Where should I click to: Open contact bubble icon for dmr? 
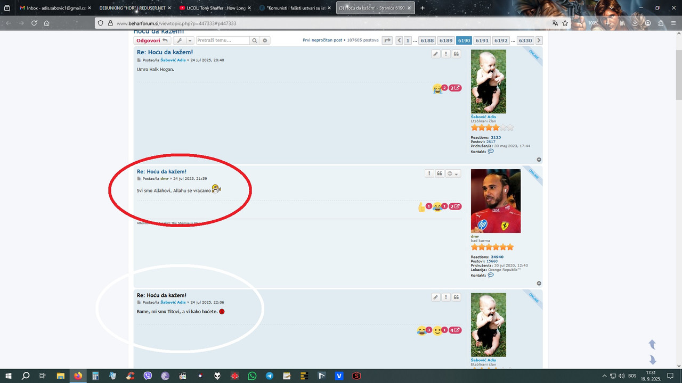[x=491, y=275]
